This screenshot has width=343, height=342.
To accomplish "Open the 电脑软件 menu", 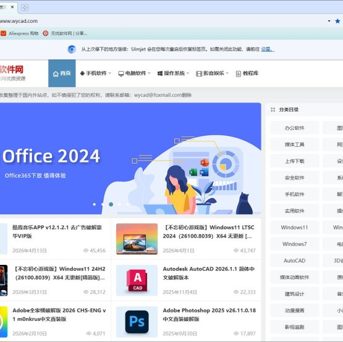I will [x=134, y=73].
